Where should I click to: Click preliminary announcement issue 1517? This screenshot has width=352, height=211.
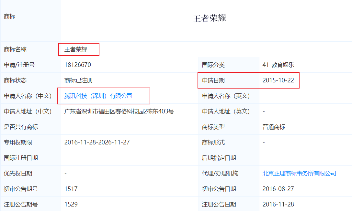pos(71,189)
